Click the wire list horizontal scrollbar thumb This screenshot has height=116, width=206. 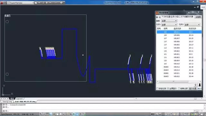point(173,82)
